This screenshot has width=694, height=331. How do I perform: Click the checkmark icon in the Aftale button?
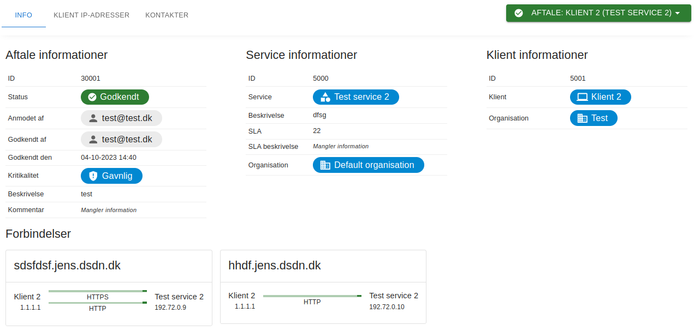click(x=519, y=13)
